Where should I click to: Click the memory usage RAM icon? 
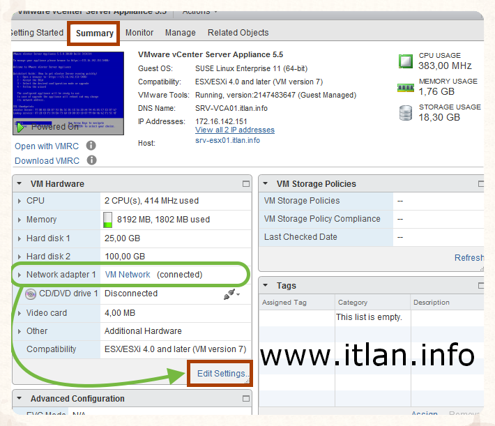(x=405, y=87)
